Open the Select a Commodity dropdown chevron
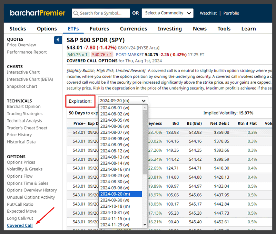276x234 pixels. click(189, 13)
